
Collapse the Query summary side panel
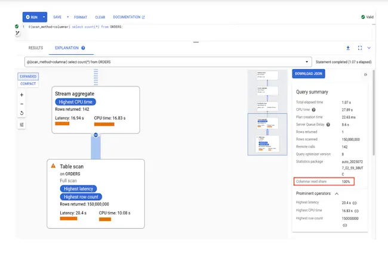(365, 74)
